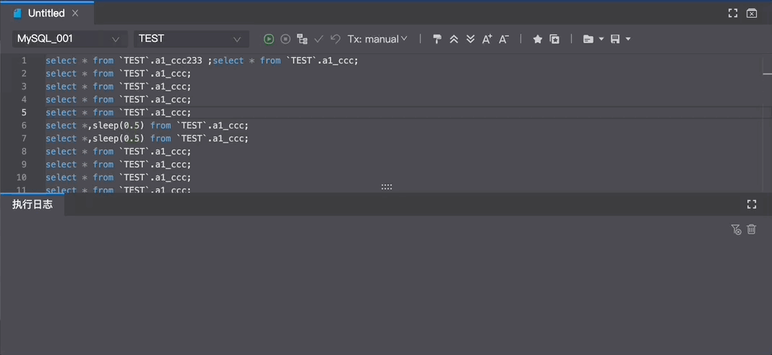Click the close-window icon at the top right
Screen dimensions: 772x355
(752, 13)
